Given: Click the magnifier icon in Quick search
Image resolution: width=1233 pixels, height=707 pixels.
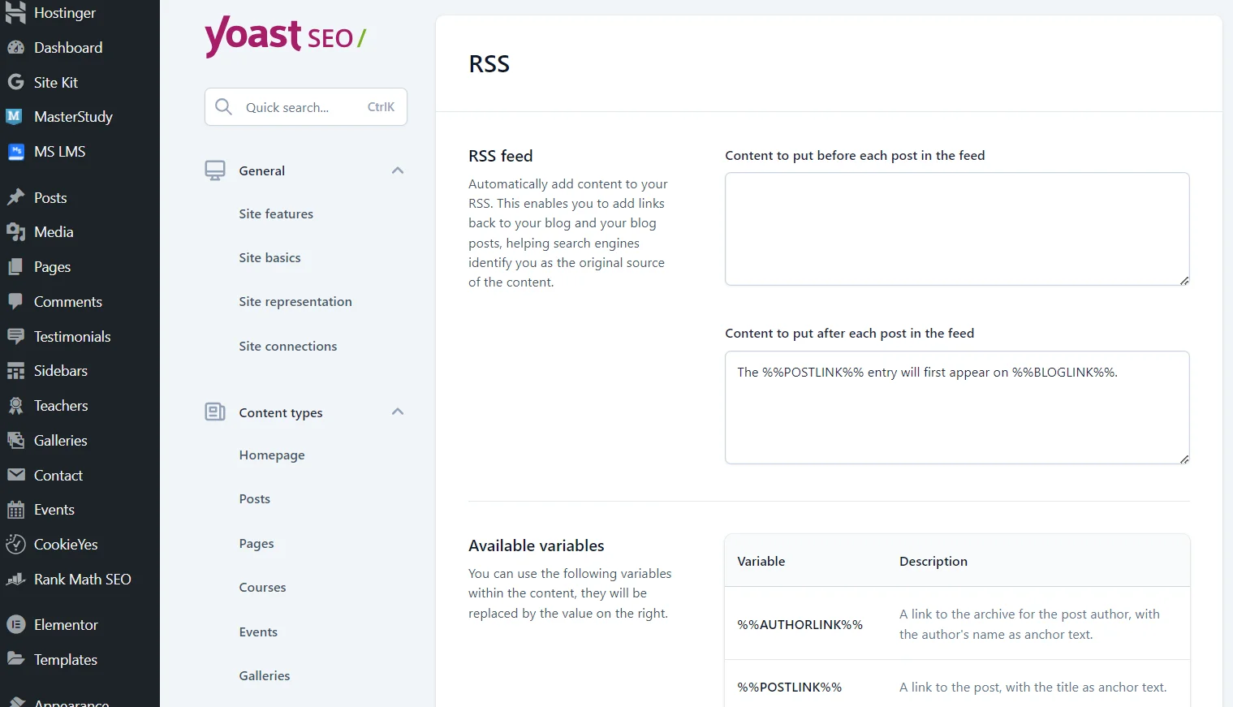Looking at the screenshot, I should (x=223, y=106).
